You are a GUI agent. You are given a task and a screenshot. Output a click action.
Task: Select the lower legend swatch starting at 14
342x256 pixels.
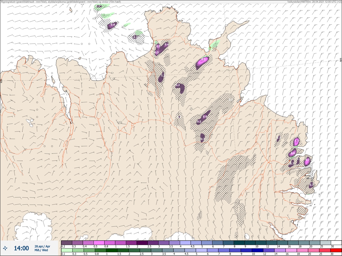tap(280, 250)
